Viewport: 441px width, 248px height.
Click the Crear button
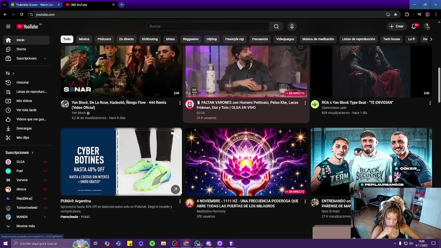point(397,27)
